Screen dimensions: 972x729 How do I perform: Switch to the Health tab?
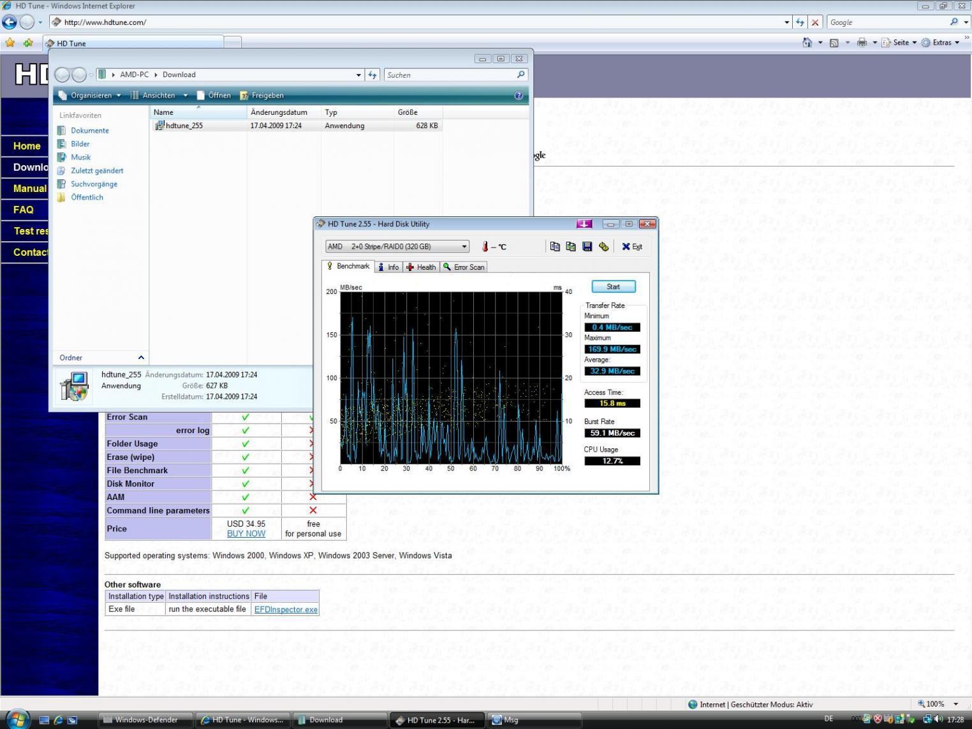tap(422, 267)
